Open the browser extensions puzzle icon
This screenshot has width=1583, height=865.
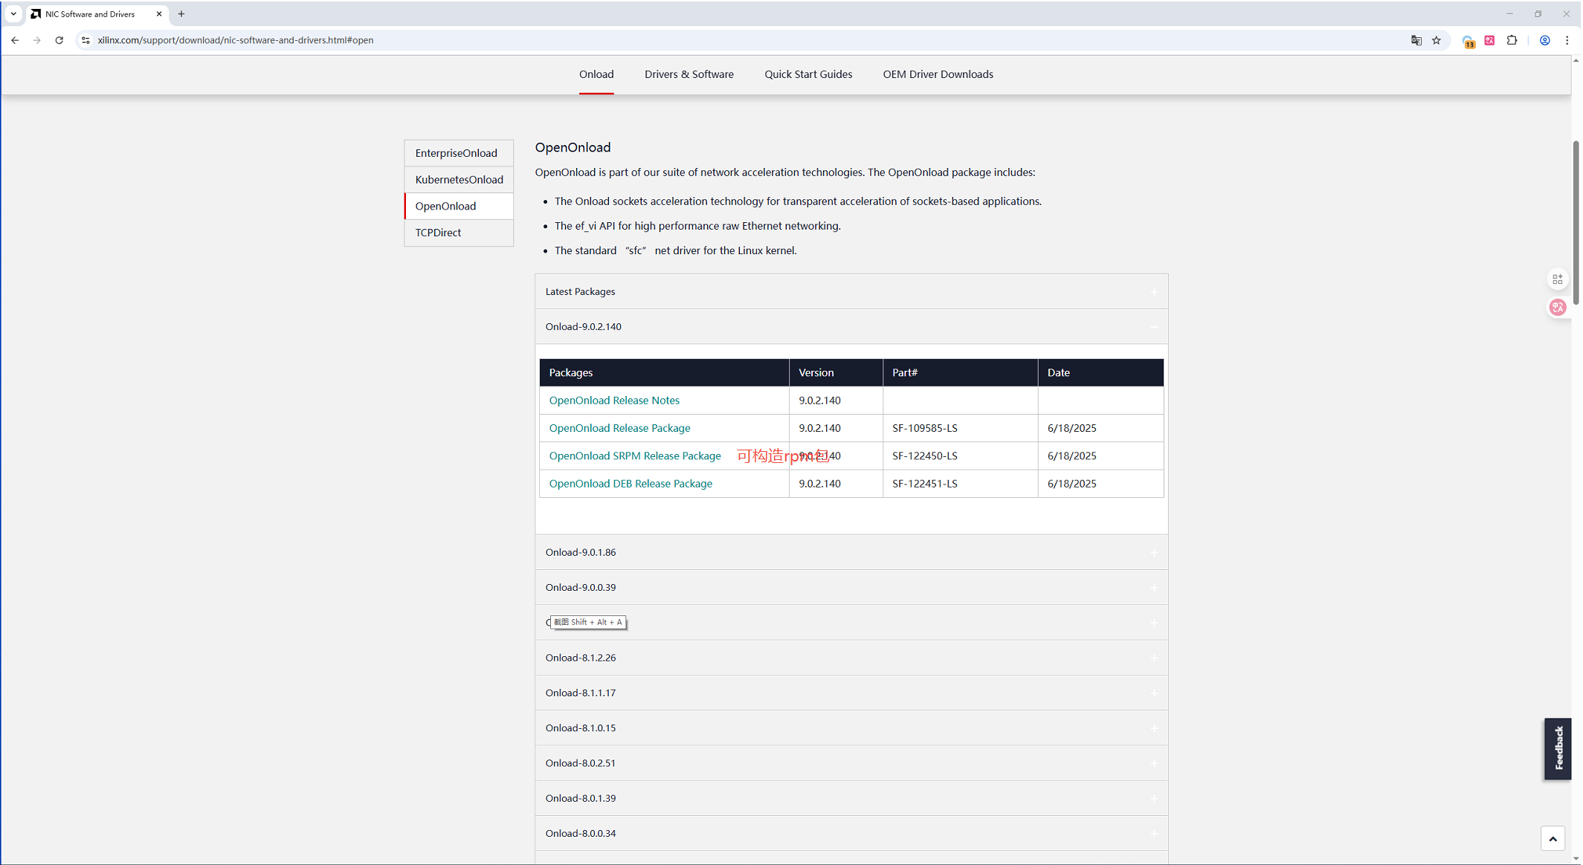[x=1512, y=40]
